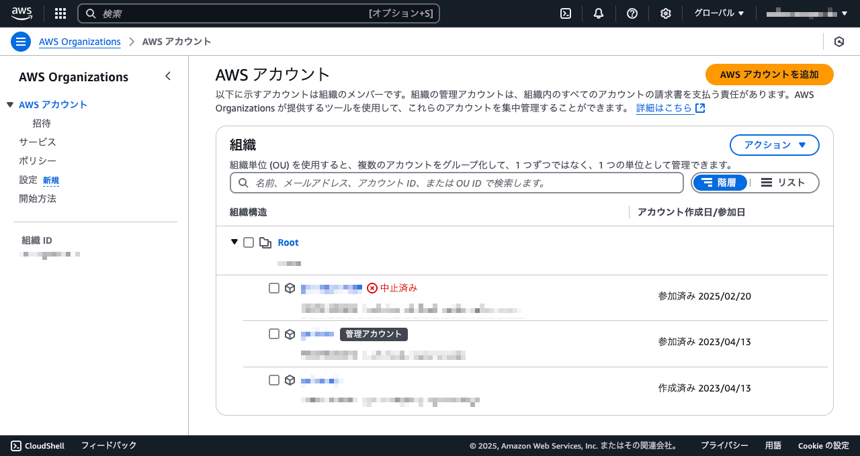The image size is (860, 456).
Task: Click the Root folder icon
Action: click(x=265, y=242)
